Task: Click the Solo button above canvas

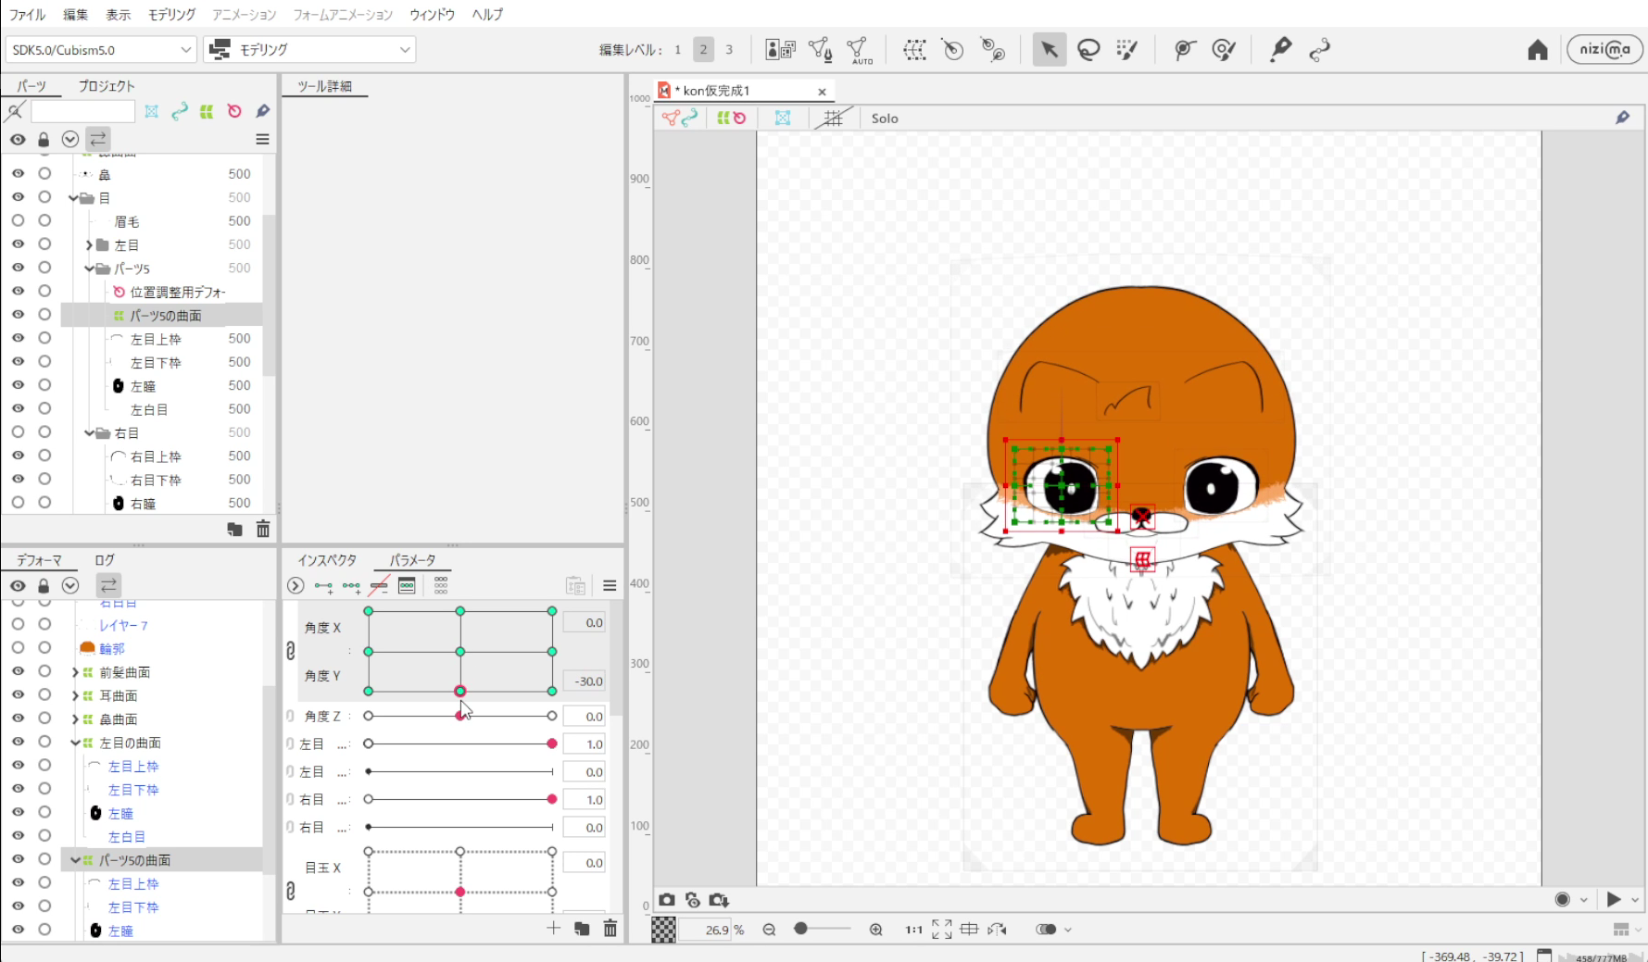Action: (x=884, y=119)
